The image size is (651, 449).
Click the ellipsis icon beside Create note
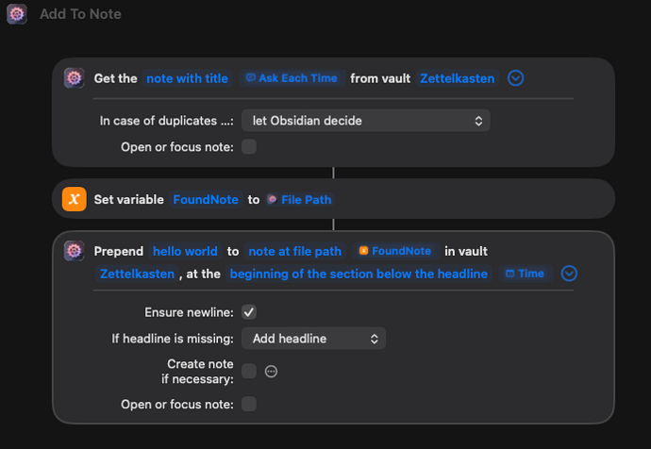tap(272, 372)
